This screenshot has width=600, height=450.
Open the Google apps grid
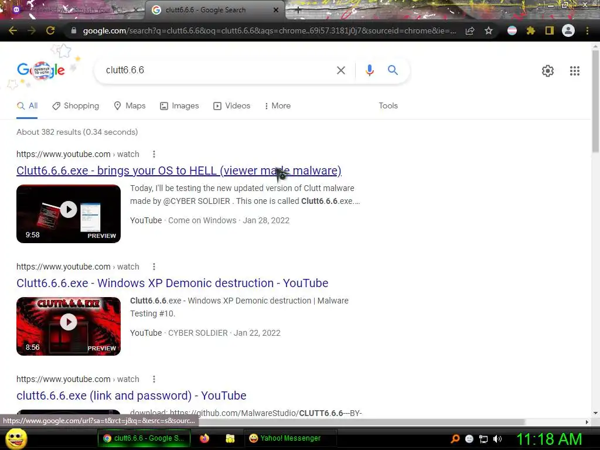574,71
